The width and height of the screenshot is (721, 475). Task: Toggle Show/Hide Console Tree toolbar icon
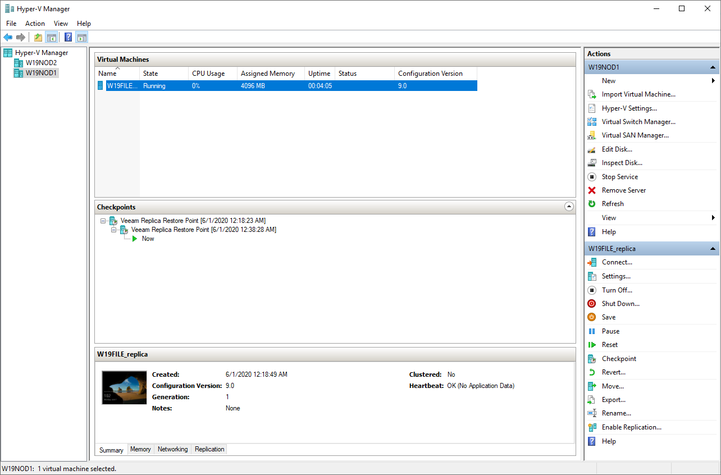click(x=51, y=38)
